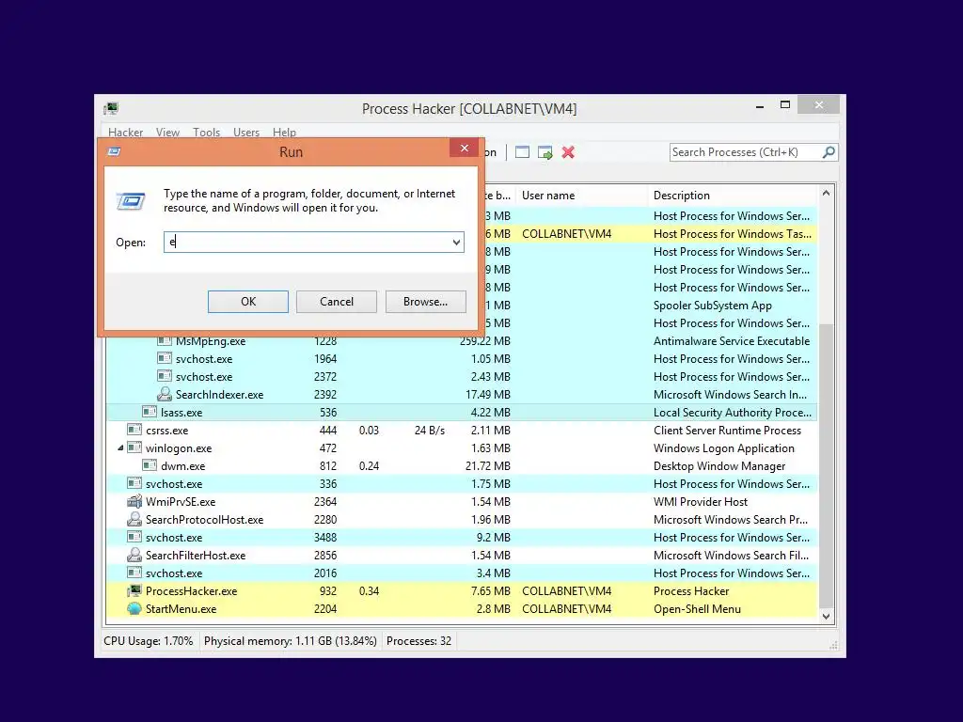Click the search magnifier icon
Image resolution: width=963 pixels, height=722 pixels.
[x=829, y=151]
